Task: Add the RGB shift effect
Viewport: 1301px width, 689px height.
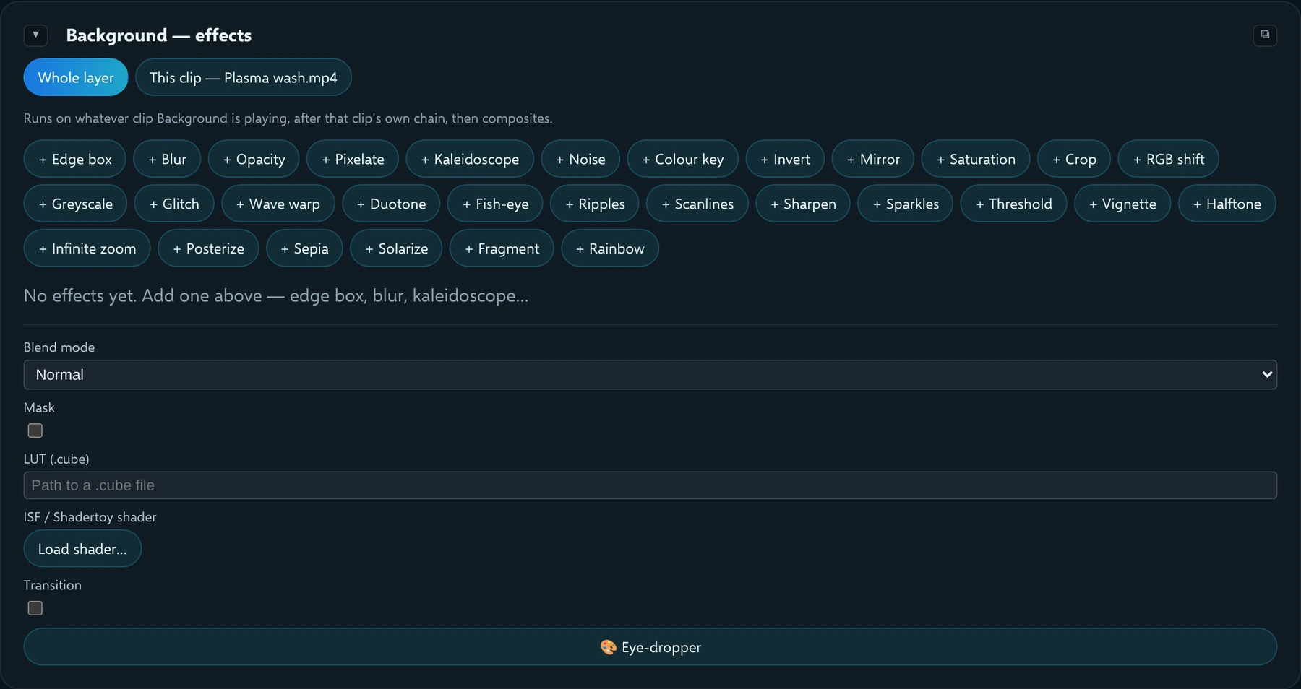Action: [x=1169, y=159]
